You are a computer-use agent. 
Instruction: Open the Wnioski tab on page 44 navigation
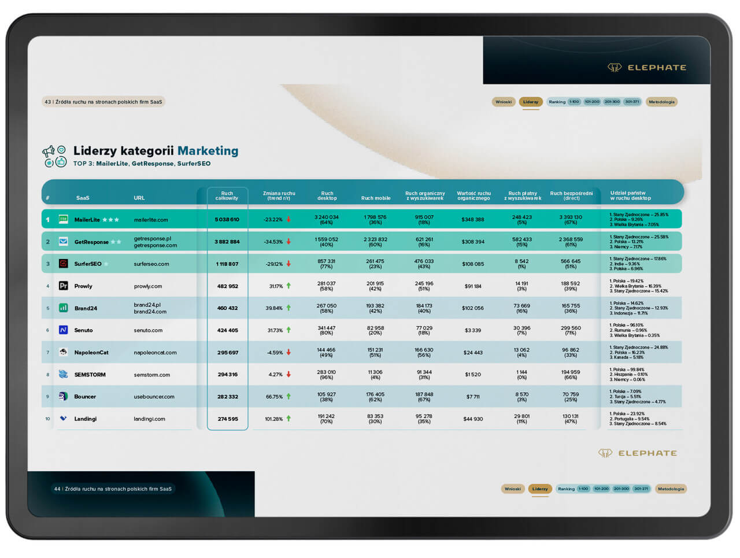[x=513, y=489]
